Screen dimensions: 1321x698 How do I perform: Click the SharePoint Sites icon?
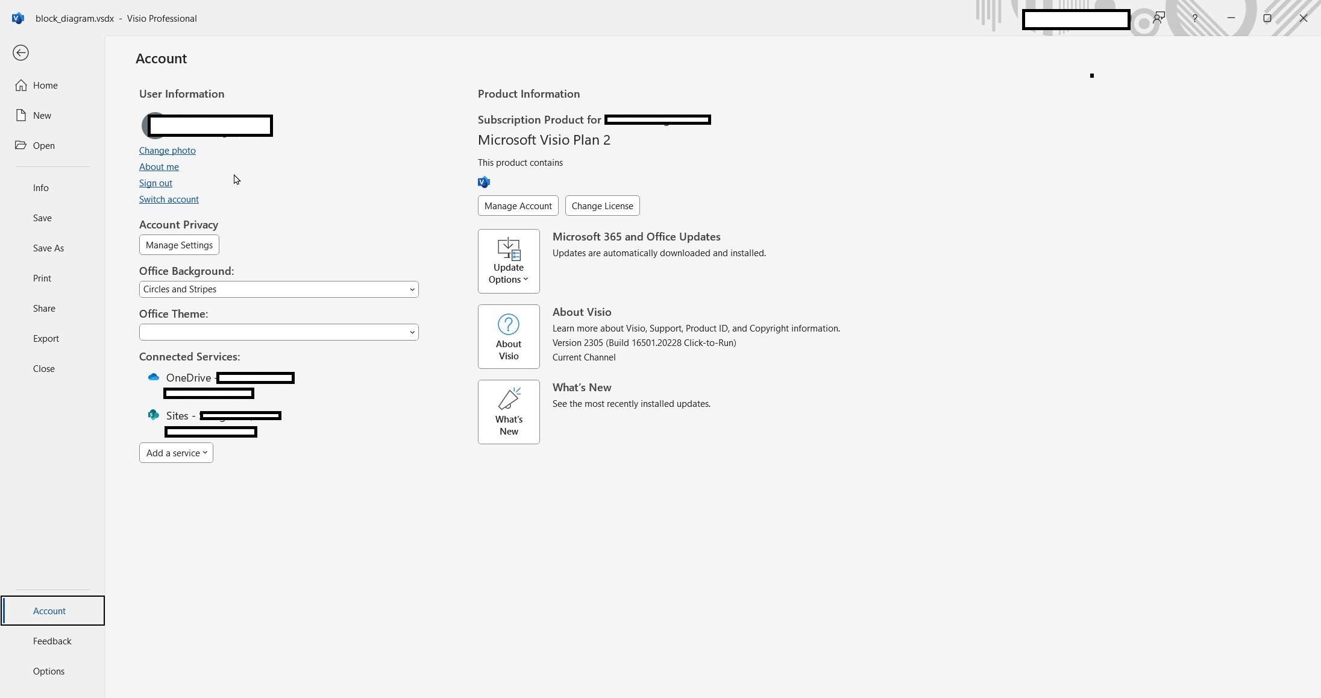pyautogui.click(x=154, y=415)
